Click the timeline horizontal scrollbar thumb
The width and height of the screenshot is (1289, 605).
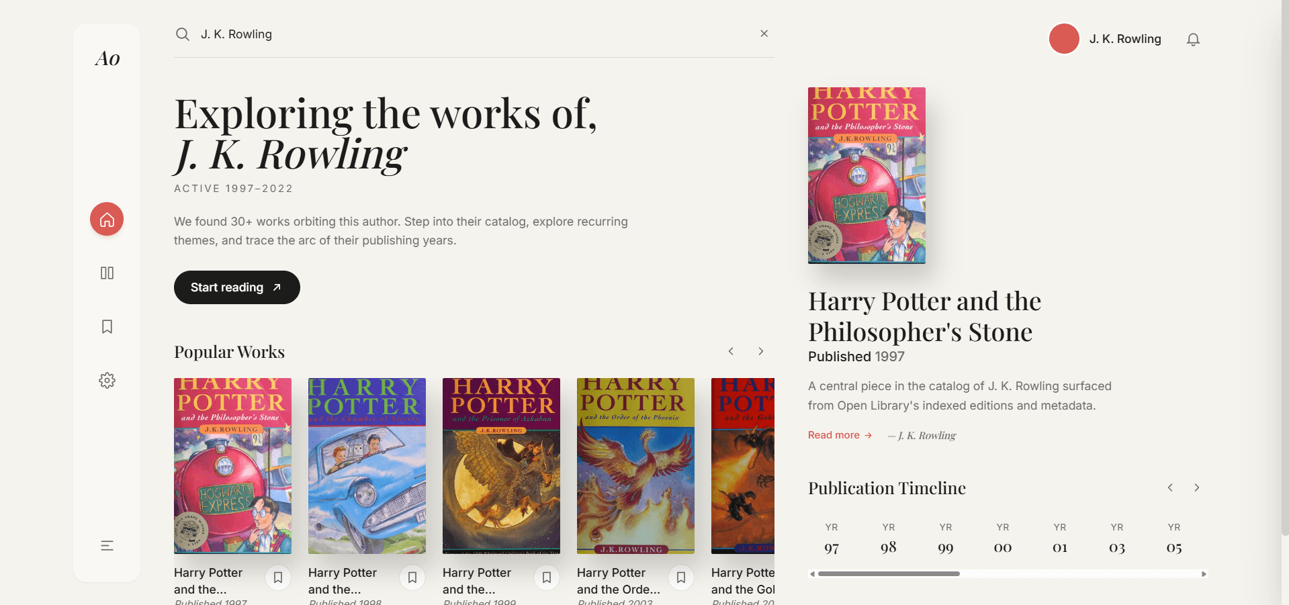pos(889,574)
